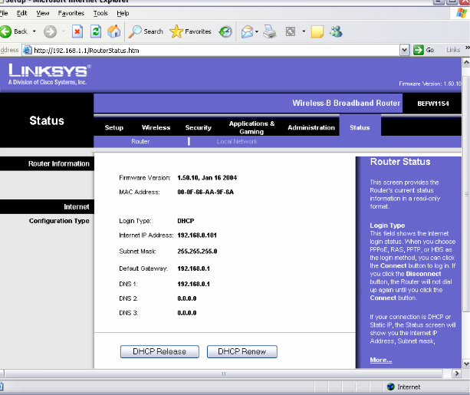Expand the address bar dropdown
This screenshot has width=470, height=395.
pos(404,50)
